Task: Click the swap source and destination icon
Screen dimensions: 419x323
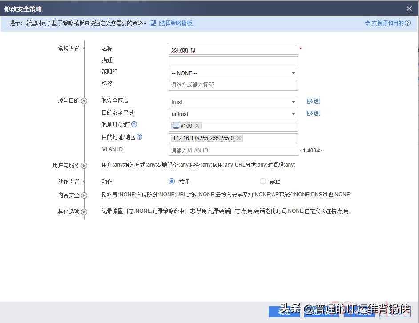Action: [x=367, y=23]
